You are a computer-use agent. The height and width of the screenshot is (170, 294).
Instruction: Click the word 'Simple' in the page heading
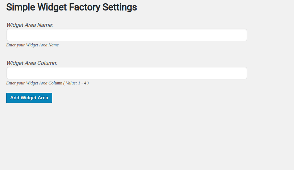(21, 7)
